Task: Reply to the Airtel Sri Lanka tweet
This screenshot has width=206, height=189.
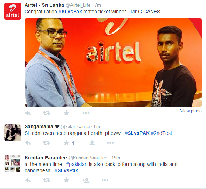Action: [28, 113]
